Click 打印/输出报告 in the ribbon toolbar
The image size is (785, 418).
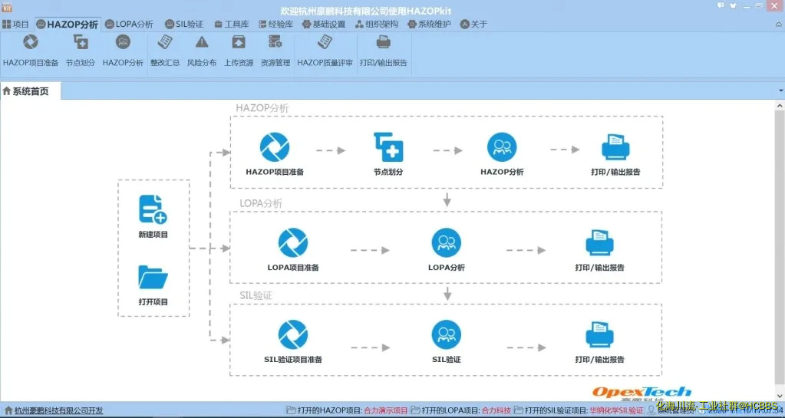tap(384, 50)
